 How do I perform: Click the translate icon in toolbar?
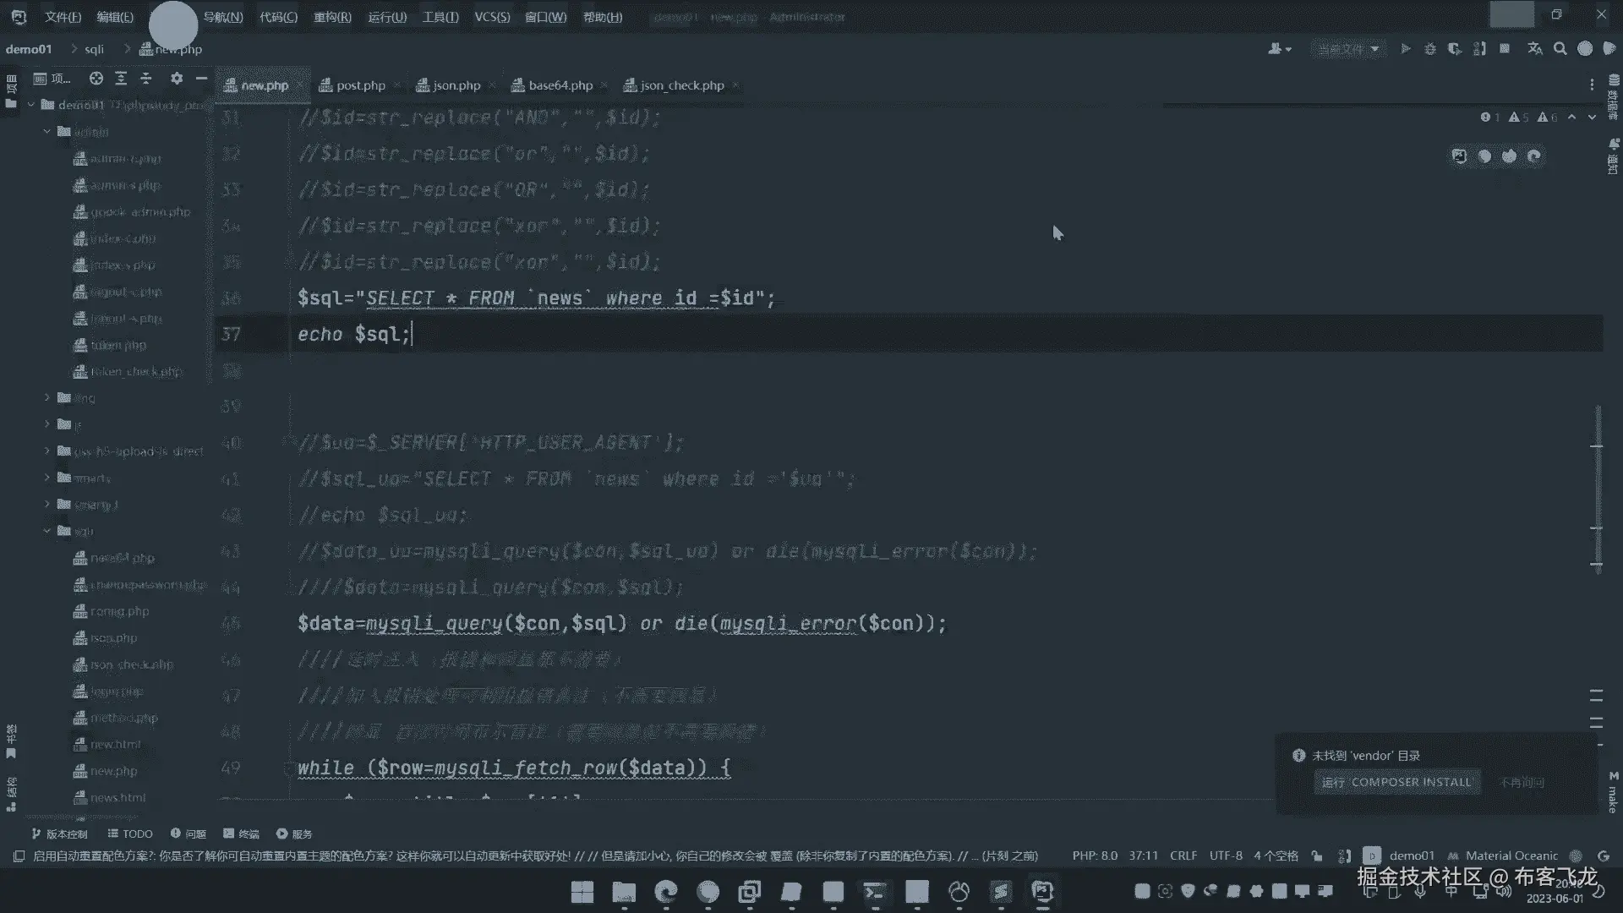tap(1535, 49)
